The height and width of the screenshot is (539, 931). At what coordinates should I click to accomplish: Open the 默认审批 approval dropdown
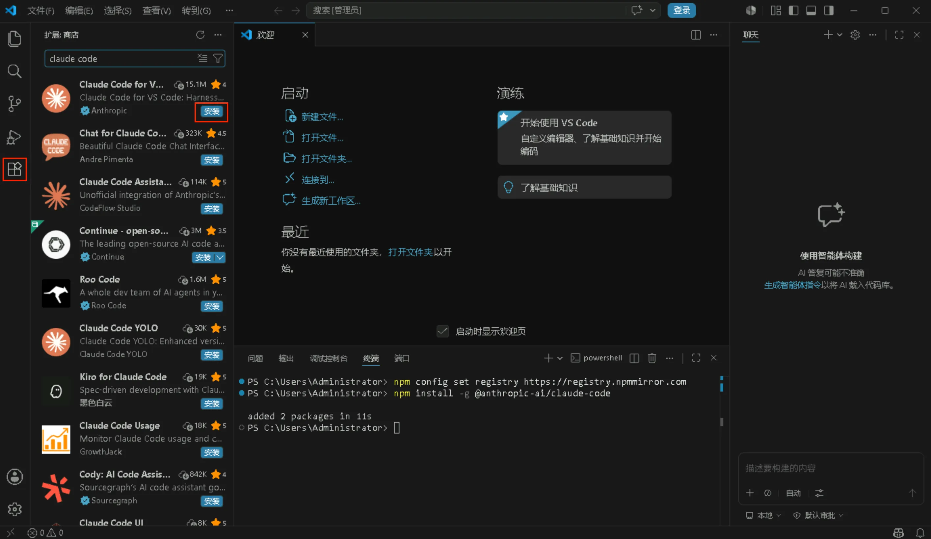tap(818, 515)
